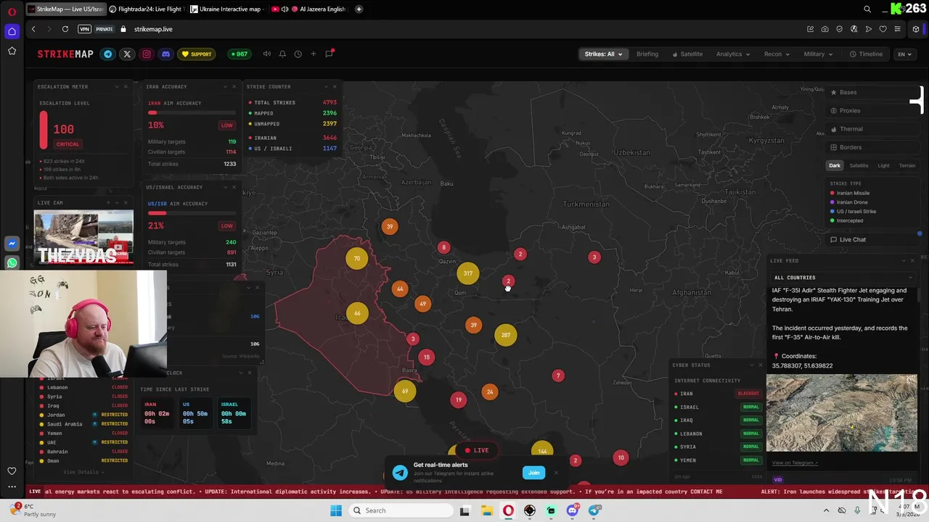Dismiss the Telegram alerts popup
This screenshot has height=522, width=929.
(x=557, y=473)
